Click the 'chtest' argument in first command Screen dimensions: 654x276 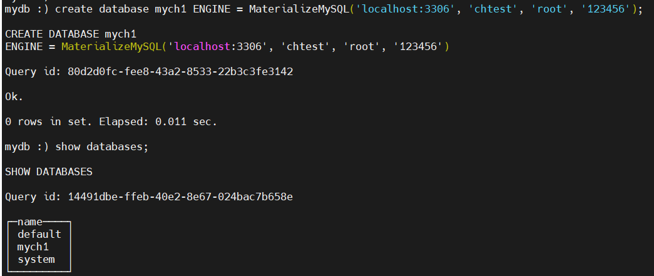pos(494,9)
